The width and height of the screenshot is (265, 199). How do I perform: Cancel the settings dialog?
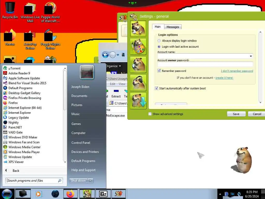(x=257, y=114)
